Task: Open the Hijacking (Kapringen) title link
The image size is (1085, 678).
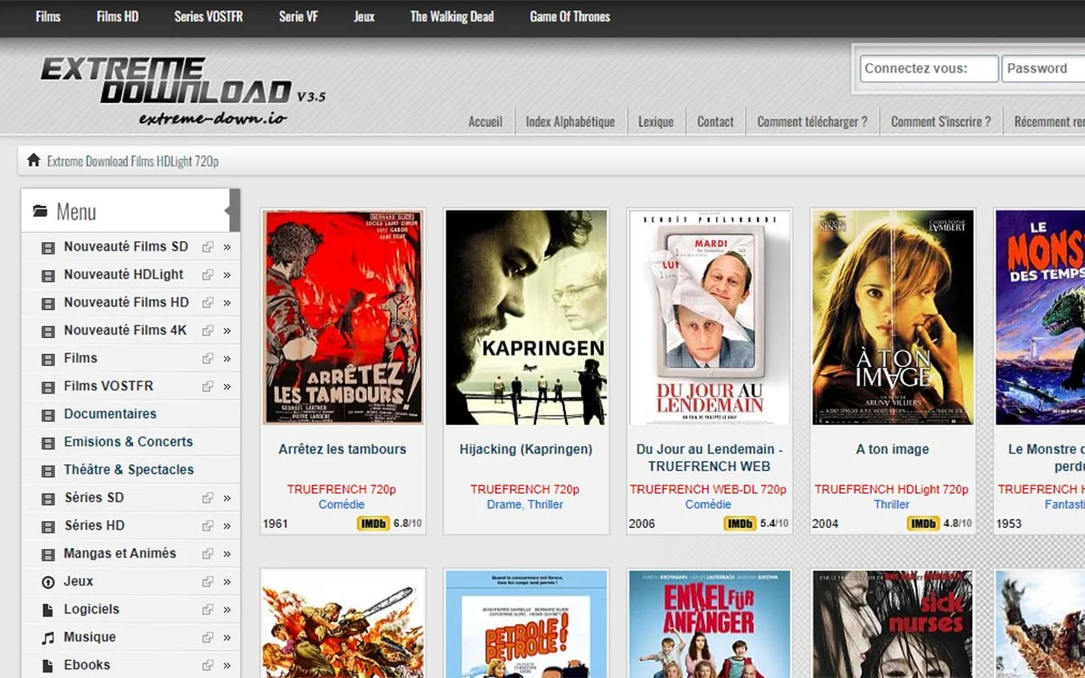Action: coord(525,449)
